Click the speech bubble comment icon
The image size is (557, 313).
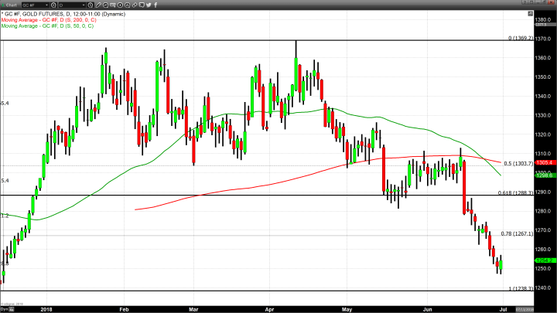click(142, 5)
